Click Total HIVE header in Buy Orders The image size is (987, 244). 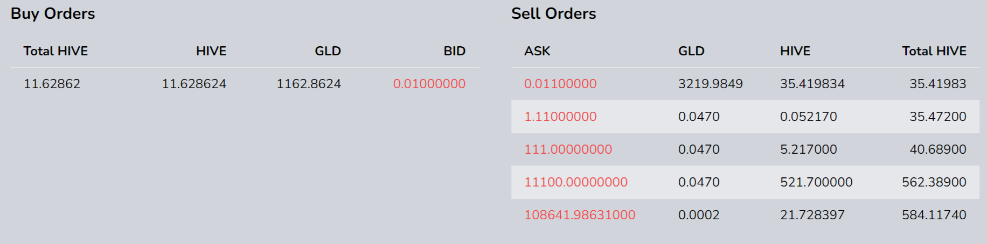click(55, 51)
